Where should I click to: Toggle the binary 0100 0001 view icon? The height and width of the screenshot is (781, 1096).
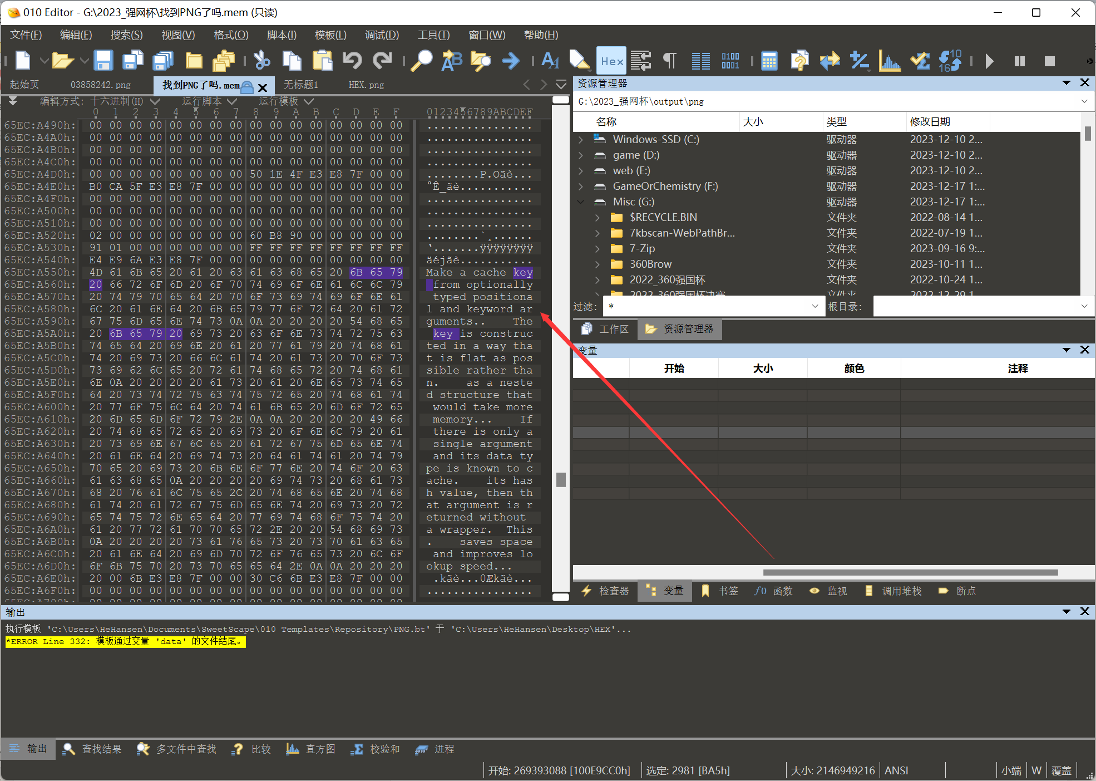coord(730,60)
